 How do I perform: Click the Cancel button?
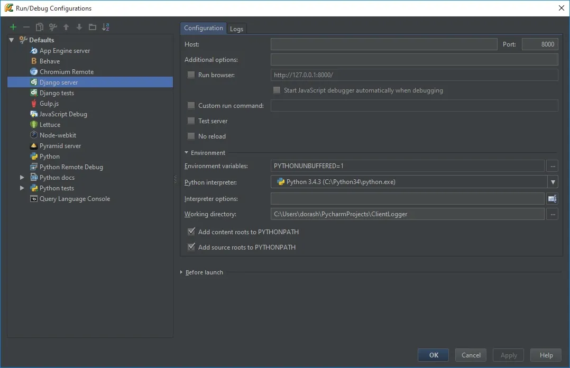[471, 355]
